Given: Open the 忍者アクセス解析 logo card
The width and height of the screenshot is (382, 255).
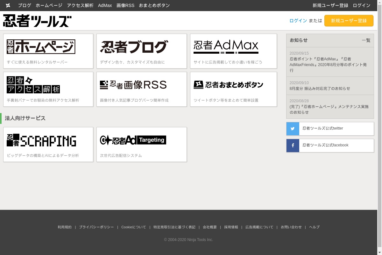Looking at the screenshot, I should point(48,89).
